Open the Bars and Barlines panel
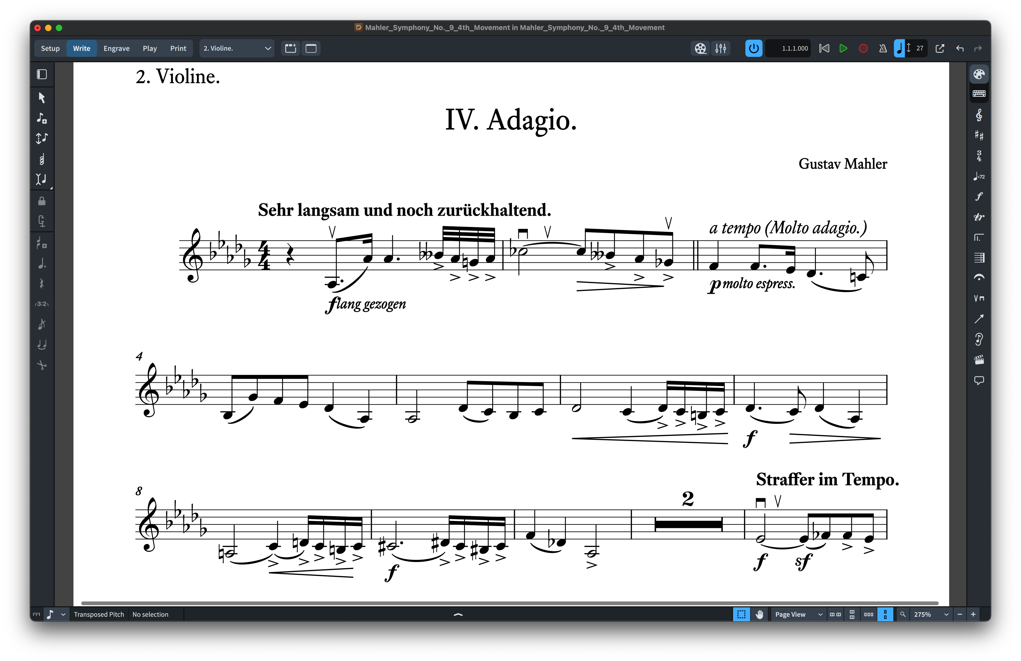 979,258
